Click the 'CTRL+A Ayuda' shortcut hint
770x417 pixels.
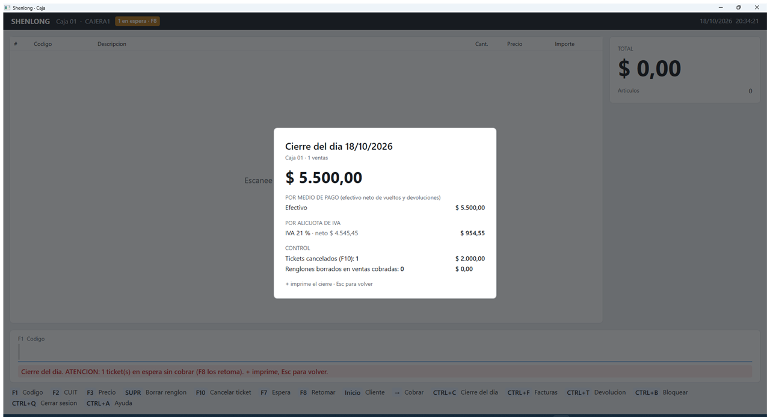(x=109, y=403)
